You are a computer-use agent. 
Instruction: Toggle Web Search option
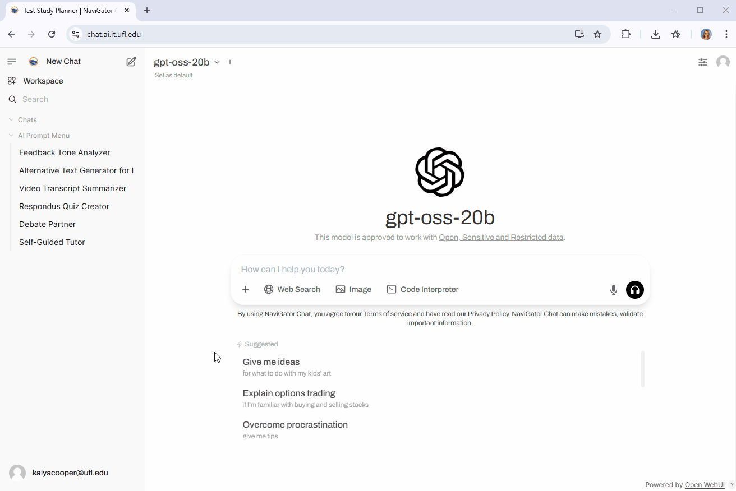[x=292, y=290]
